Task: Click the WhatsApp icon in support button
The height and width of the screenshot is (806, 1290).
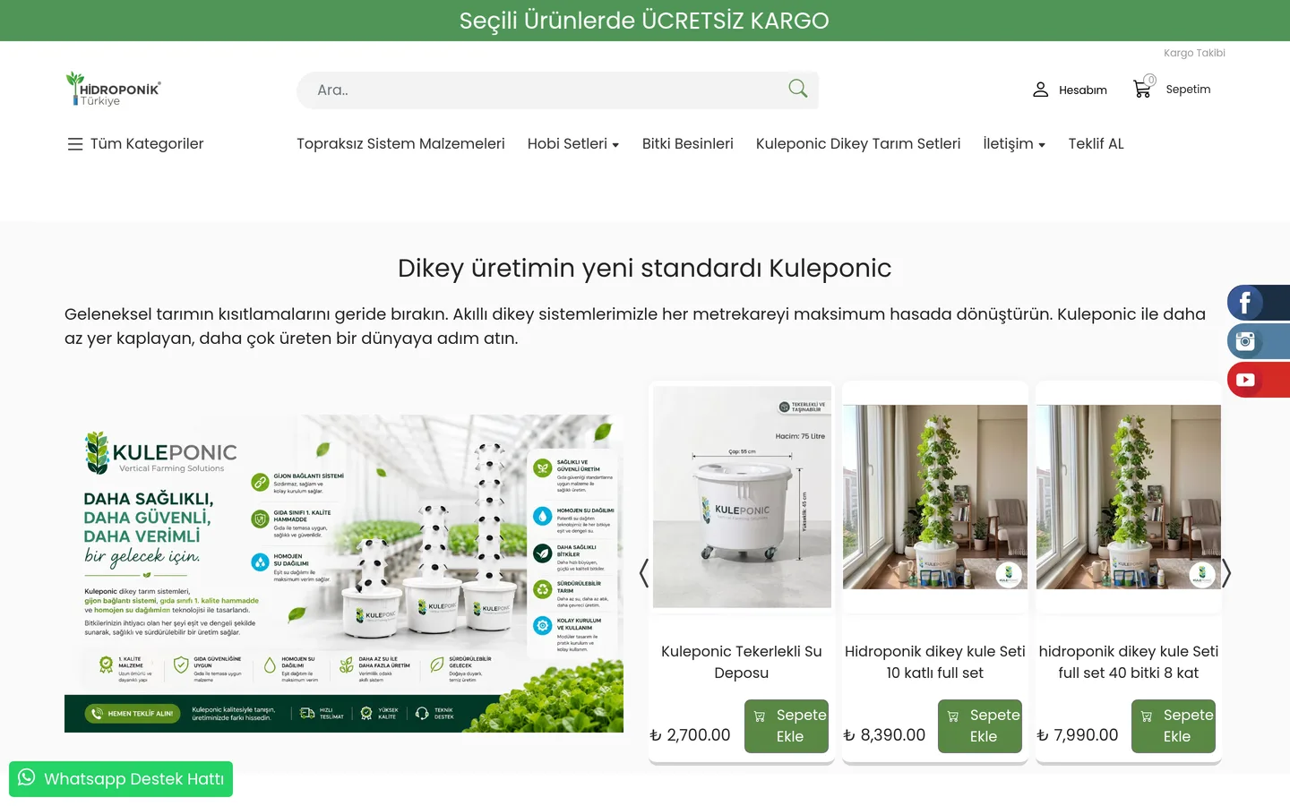Action: pos(27,777)
